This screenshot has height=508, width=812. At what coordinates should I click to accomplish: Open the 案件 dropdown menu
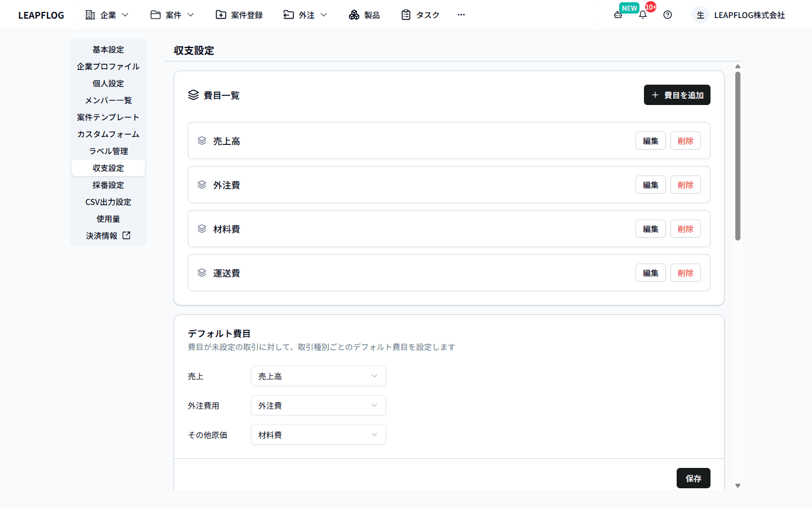pos(172,15)
